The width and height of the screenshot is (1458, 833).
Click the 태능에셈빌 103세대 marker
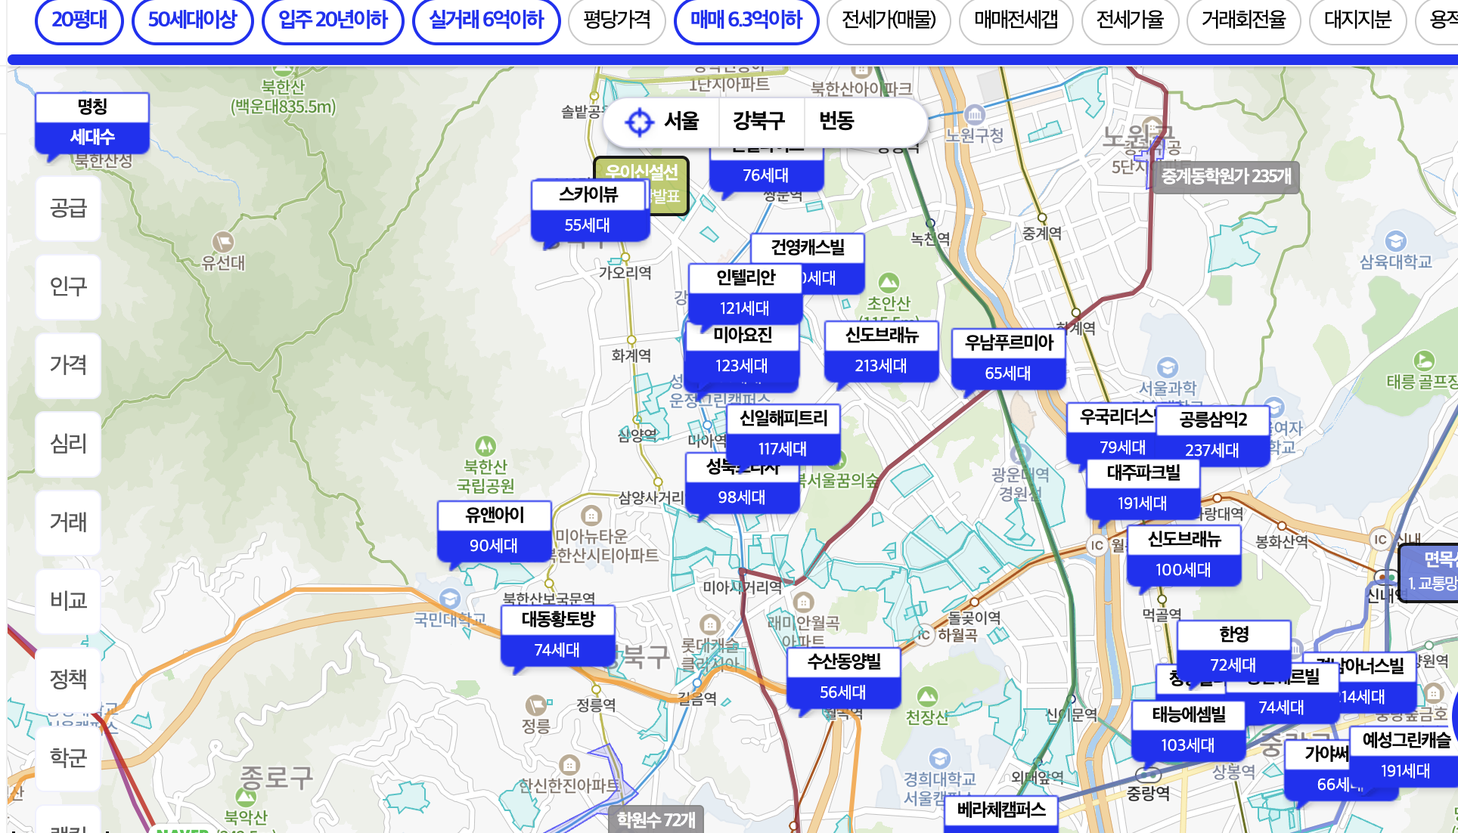(x=1188, y=730)
